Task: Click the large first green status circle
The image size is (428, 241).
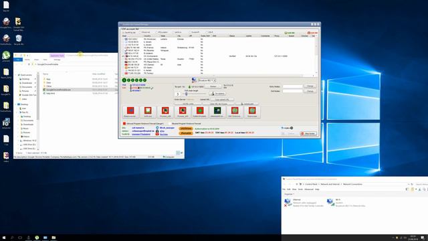Action: point(124,80)
